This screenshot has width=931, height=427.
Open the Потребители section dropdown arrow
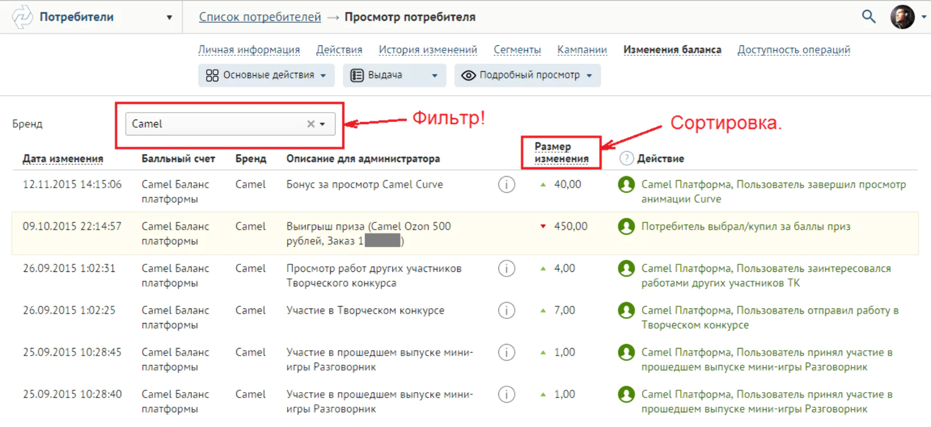coord(169,17)
